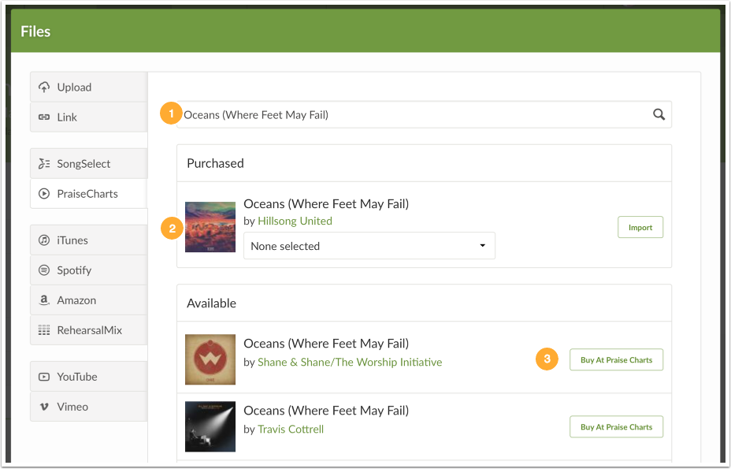Click the Vimeo 'v' icon

point(44,407)
